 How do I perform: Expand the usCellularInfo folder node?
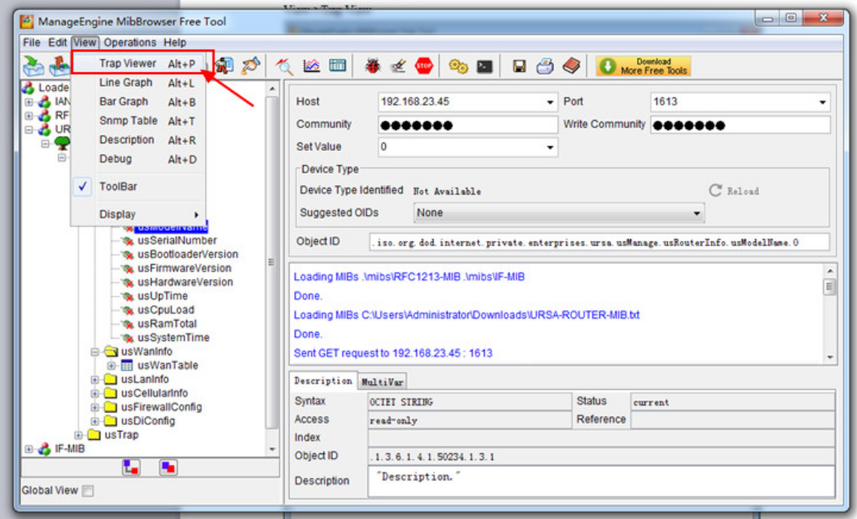tap(94, 393)
